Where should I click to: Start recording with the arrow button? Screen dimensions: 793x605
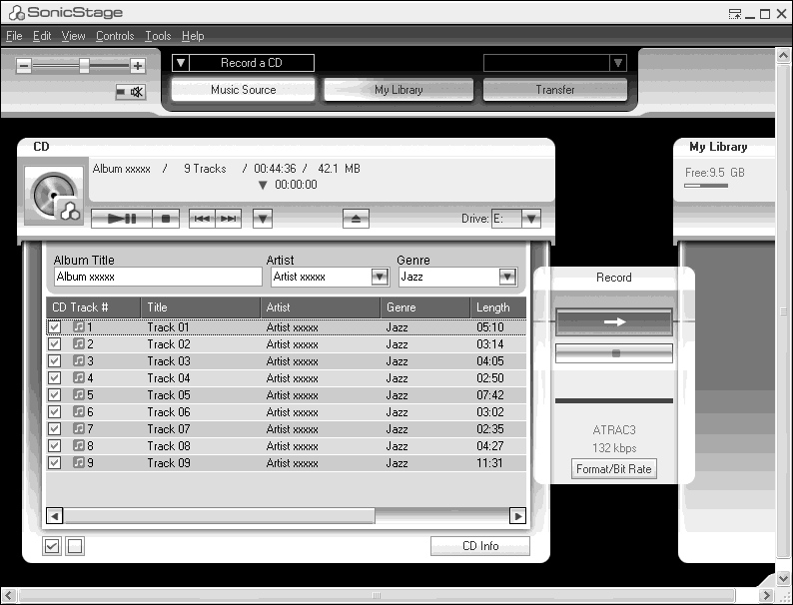coord(614,321)
